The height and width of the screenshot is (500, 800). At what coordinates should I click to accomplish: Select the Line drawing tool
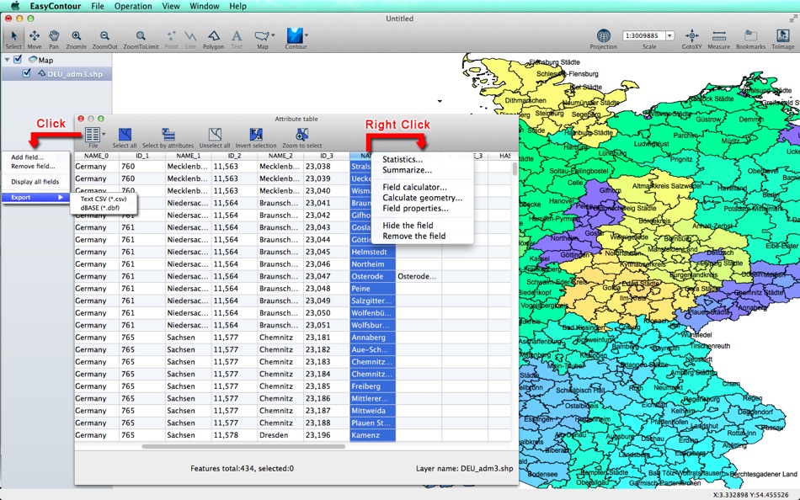pos(190,39)
